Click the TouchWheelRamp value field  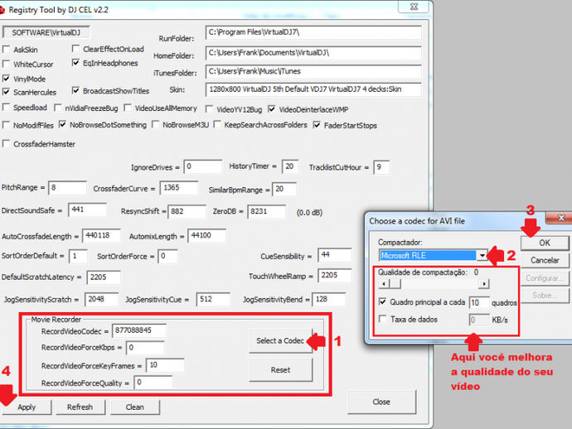click(335, 275)
